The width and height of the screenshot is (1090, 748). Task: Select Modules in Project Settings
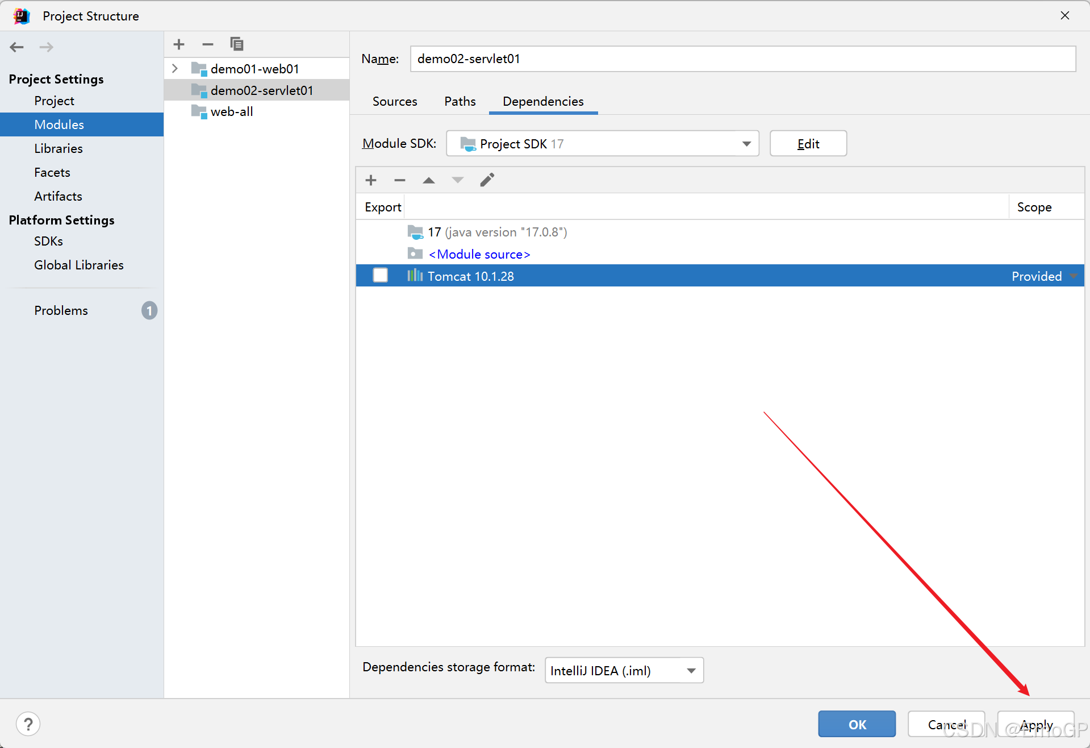point(82,124)
